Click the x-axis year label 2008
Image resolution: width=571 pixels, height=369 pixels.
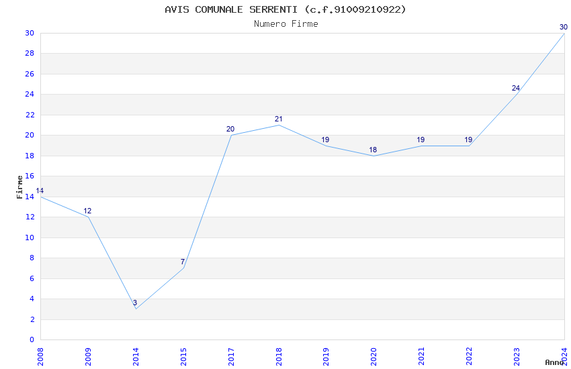click(40, 357)
